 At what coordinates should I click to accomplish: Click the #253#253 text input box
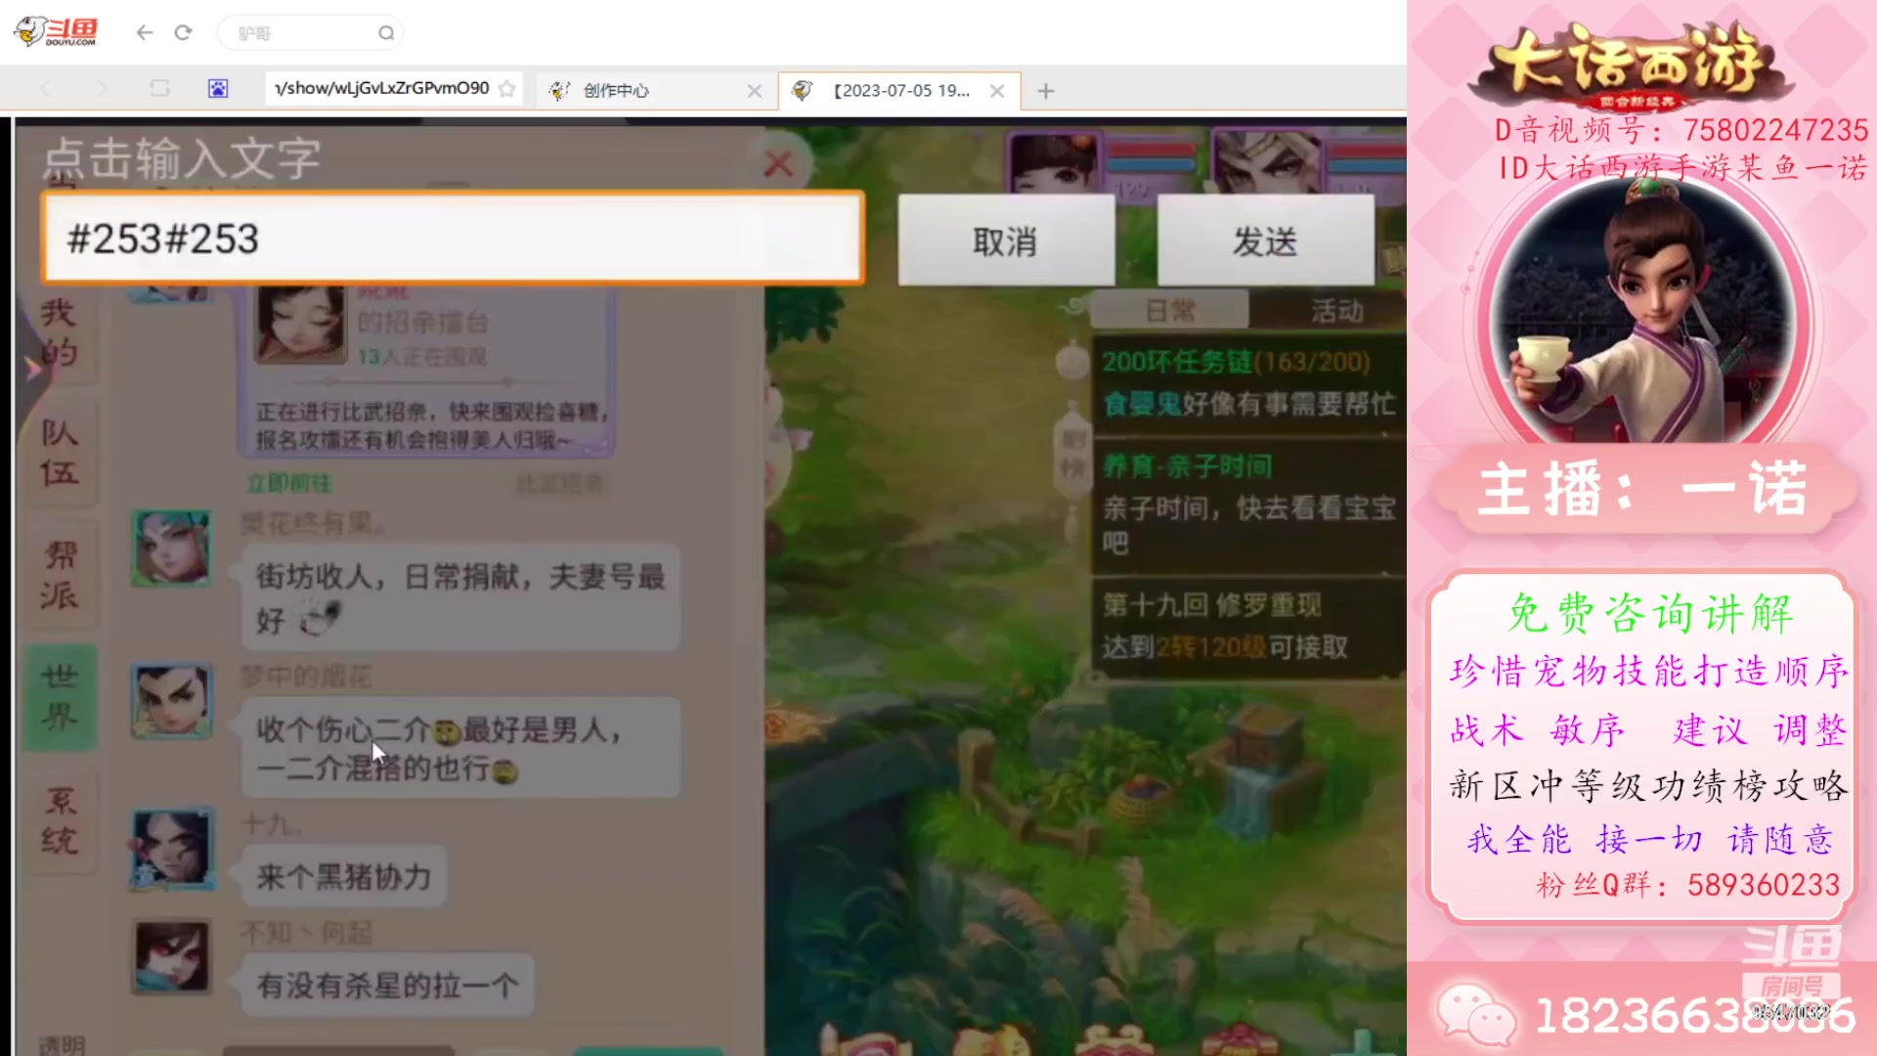tap(454, 238)
